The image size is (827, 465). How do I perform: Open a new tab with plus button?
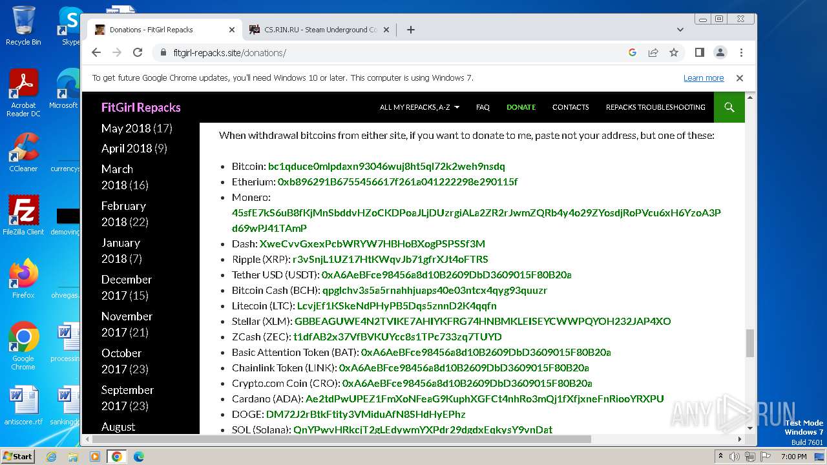pyautogui.click(x=411, y=30)
